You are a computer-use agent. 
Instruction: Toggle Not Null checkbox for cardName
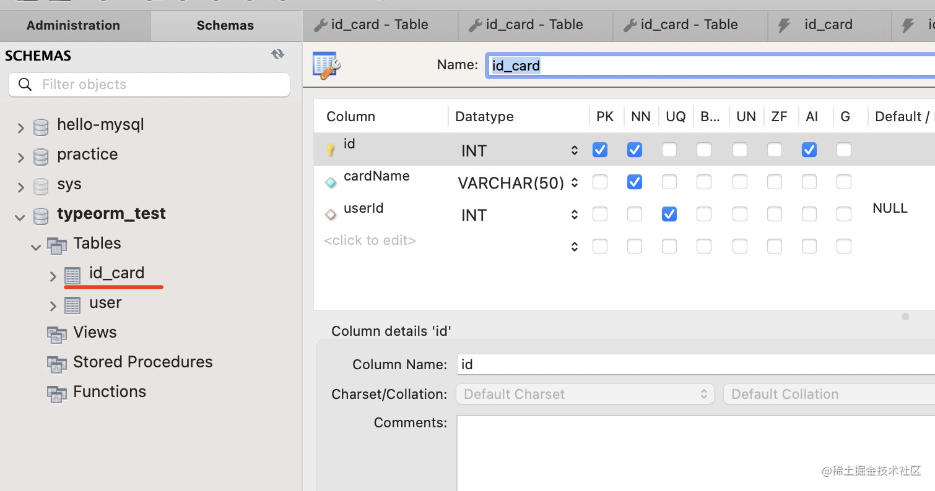pos(634,182)
